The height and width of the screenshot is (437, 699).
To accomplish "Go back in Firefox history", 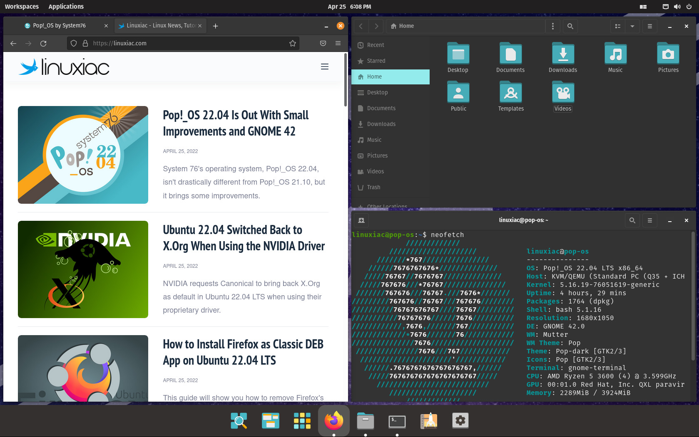I will coord(13,43).
